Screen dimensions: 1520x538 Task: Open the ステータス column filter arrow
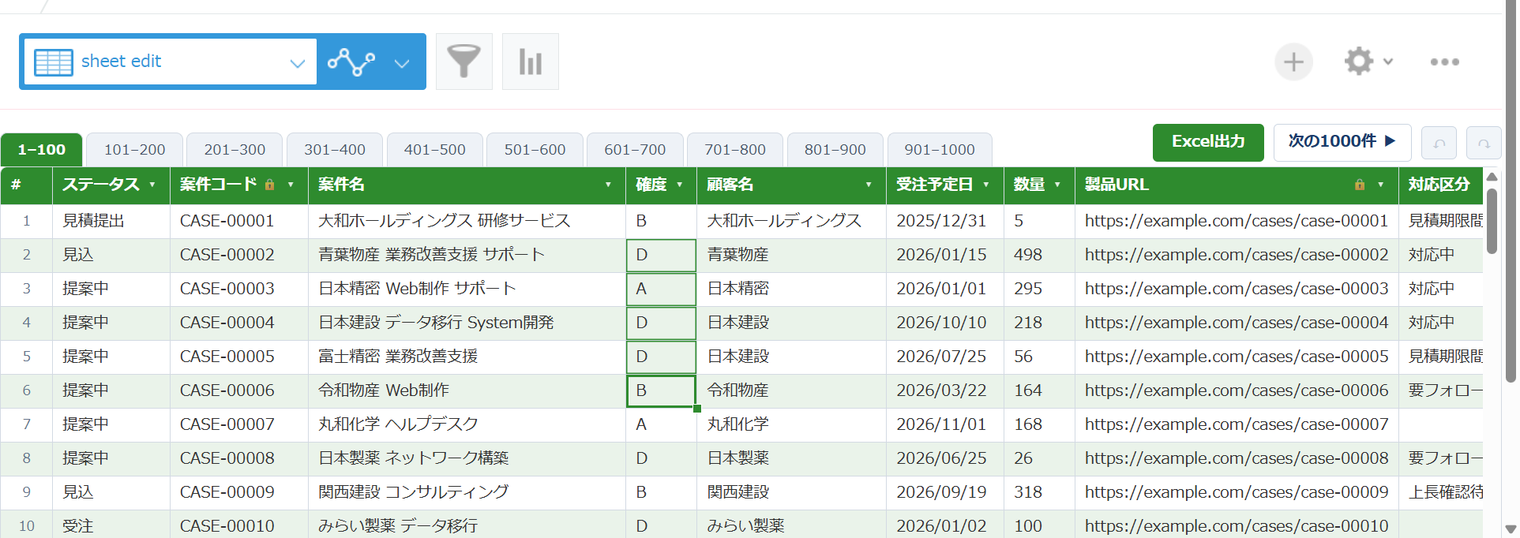pos(152,185)
